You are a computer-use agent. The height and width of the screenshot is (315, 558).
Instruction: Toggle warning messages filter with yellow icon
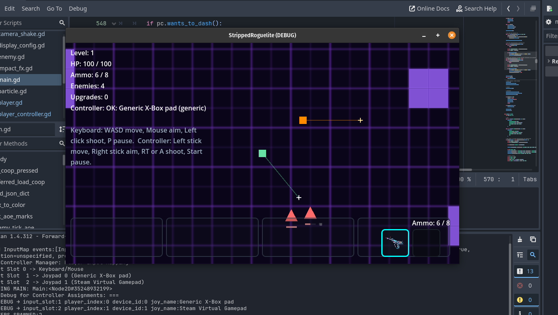coord(526,300)
